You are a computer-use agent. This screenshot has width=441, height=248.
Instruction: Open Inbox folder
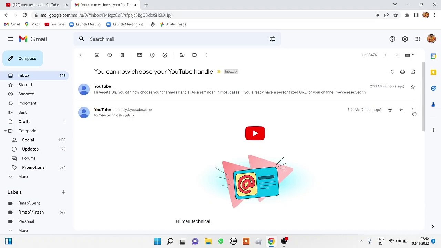pyautogui.click(x=34, y=75)
